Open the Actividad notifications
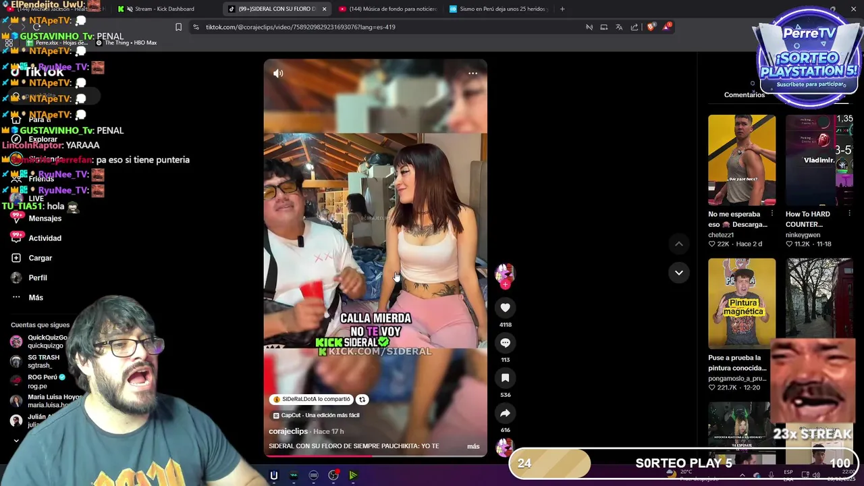This screenshot has height=486, width=864. pos(36,238)
